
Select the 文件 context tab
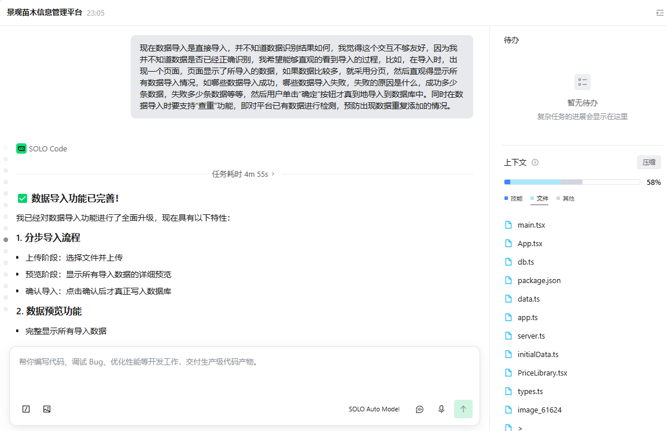(x=539, y=198)
